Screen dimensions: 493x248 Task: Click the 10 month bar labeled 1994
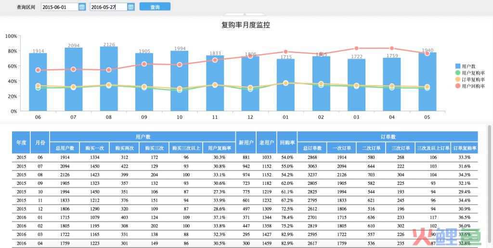coord(180,81)
